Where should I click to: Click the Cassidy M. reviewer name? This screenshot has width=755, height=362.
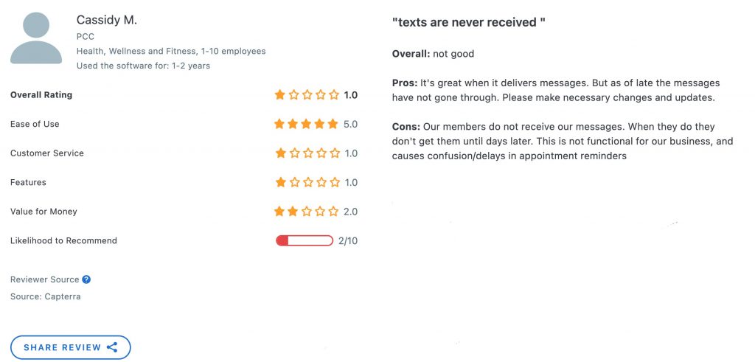click(x=107, y=20)
